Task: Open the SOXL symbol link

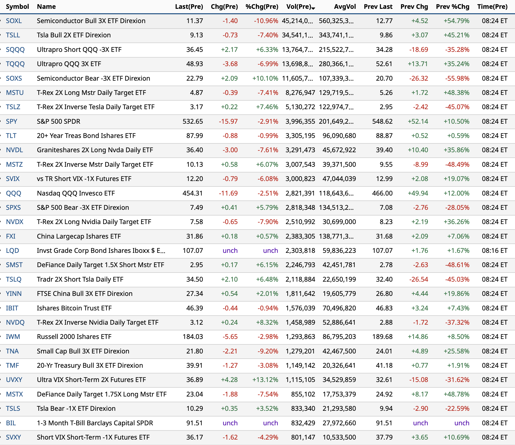Action: pos(14,21)
